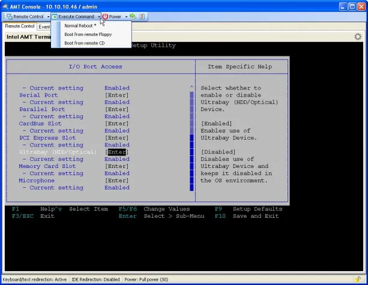Switch to the Remote Control tab

point(20,26)
